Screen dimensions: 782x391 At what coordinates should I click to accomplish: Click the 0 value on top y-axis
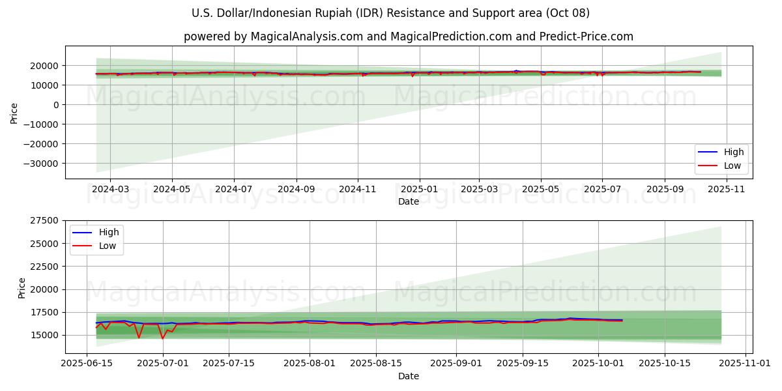tap(56, 105)
